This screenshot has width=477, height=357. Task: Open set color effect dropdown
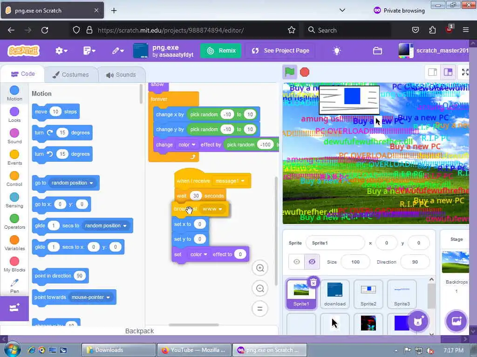click(198, 254)
